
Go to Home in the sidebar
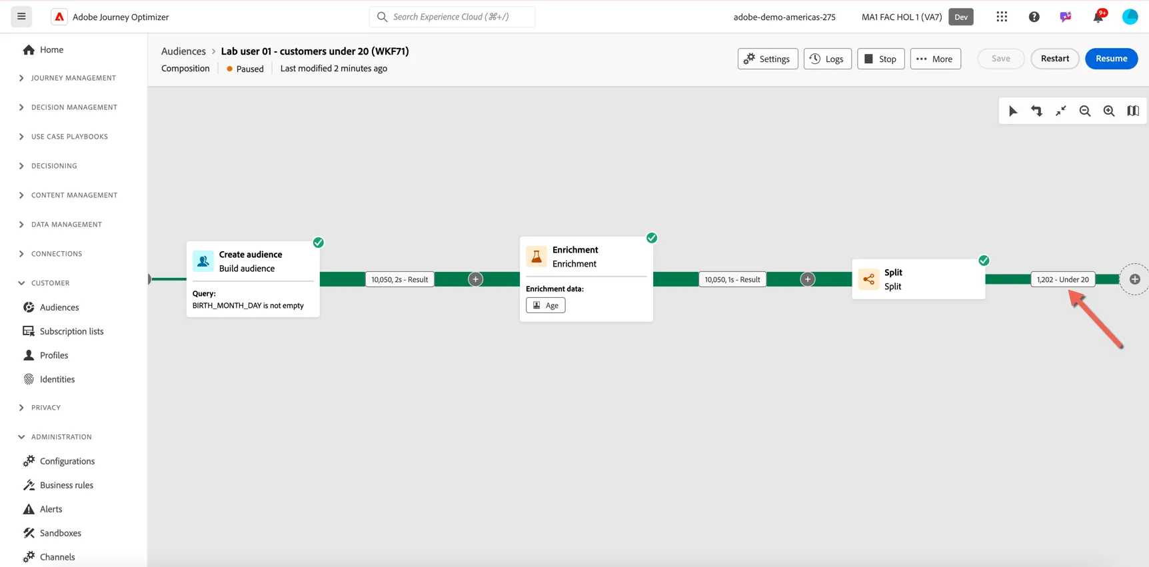(x=51, y=49)
